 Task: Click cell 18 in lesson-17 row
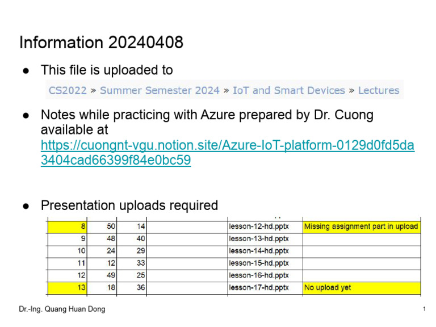point(102,288)
